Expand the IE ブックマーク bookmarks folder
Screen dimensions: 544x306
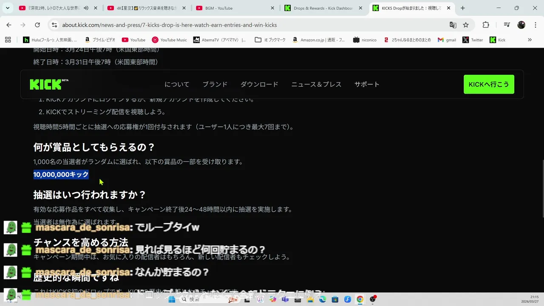(x=270, y=40)
